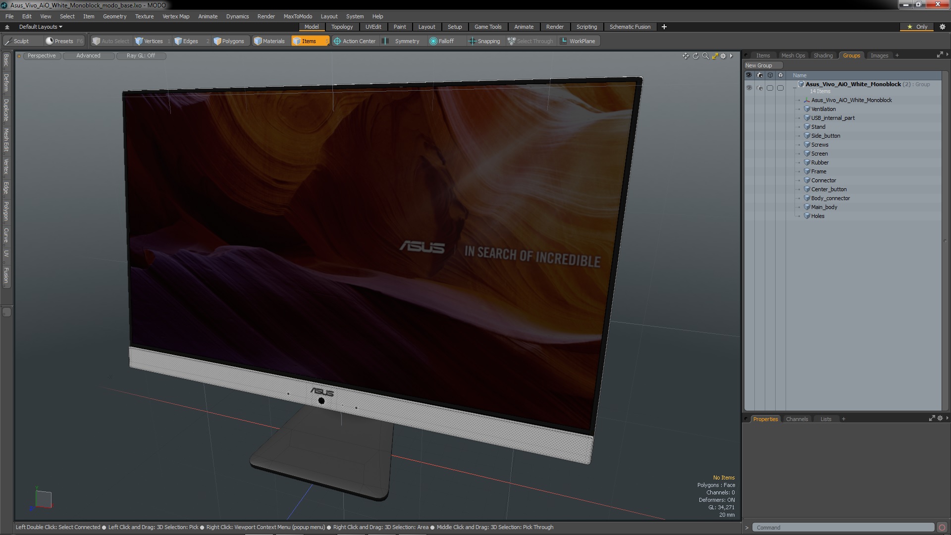
Task: Toggle second checkbox in group row
Action: 780,88
